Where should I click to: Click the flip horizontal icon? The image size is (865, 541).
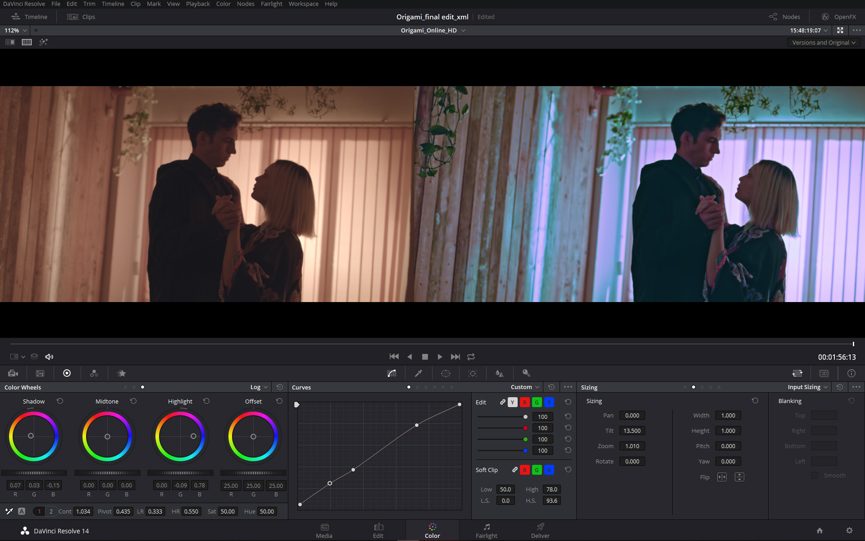pyautogui.click(x=722, y=477)
